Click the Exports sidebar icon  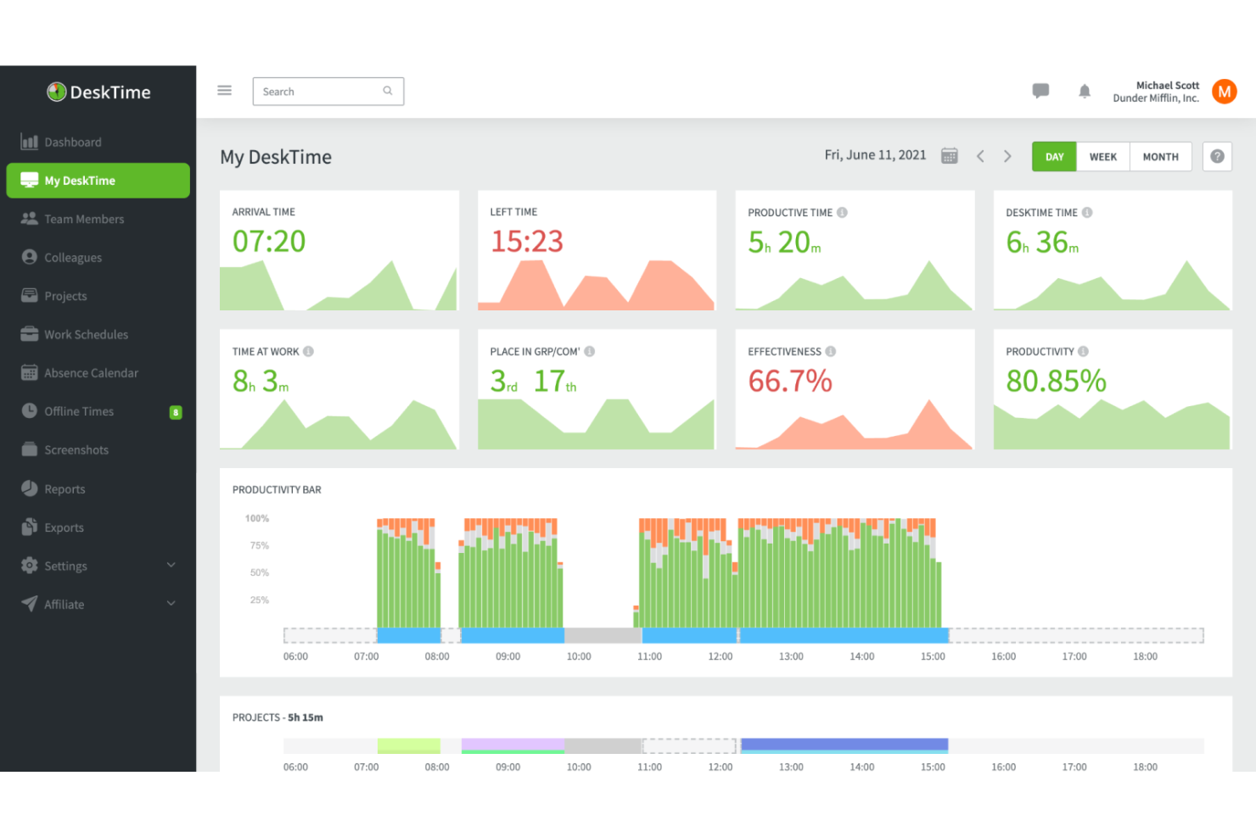pyautogui.click(x=30, y=527)
